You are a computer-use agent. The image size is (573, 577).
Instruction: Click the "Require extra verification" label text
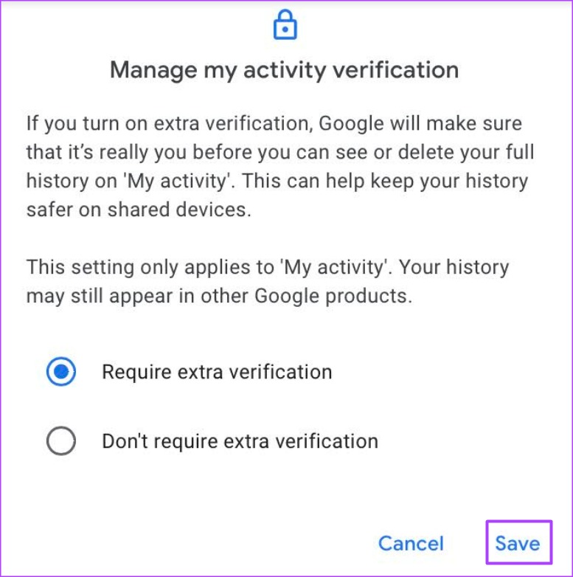217,372
